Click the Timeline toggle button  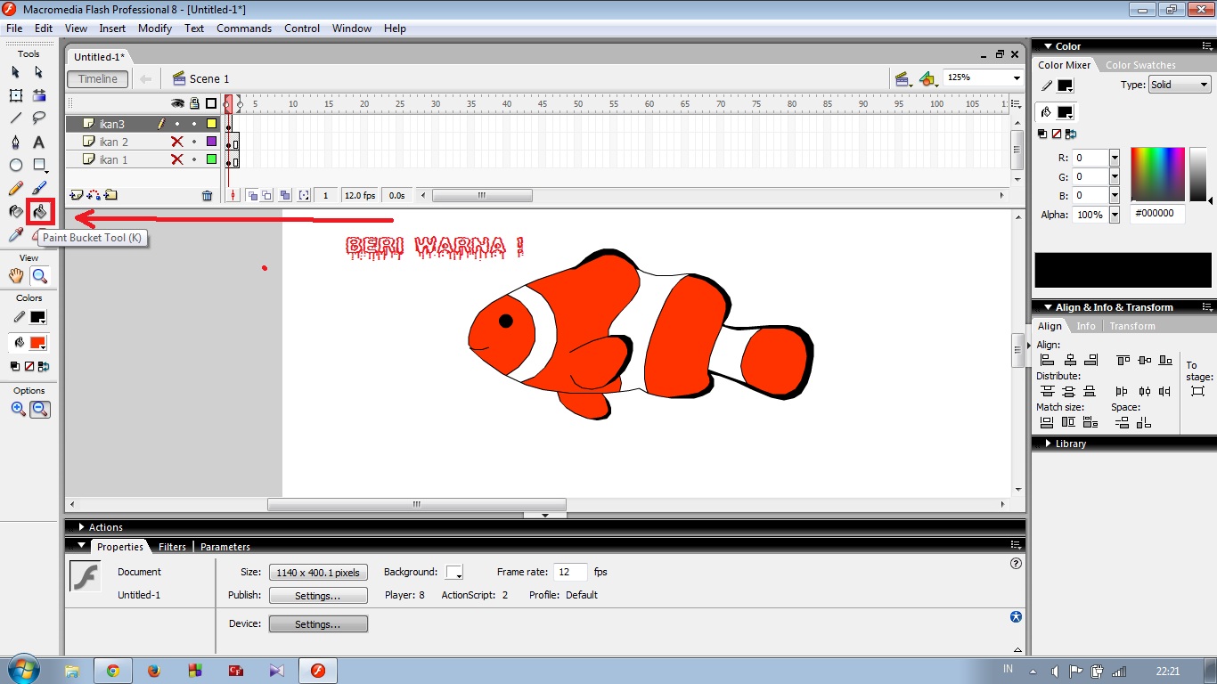tap(98, 79)
